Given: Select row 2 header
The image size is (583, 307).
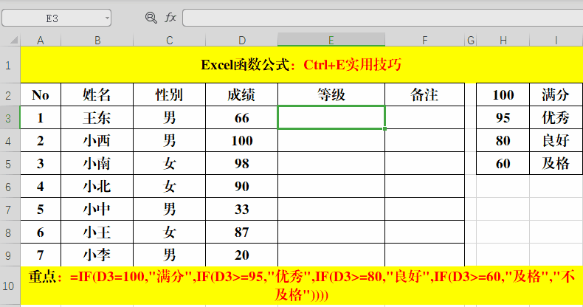Looking at the screenshot, I should pos(10,94).
